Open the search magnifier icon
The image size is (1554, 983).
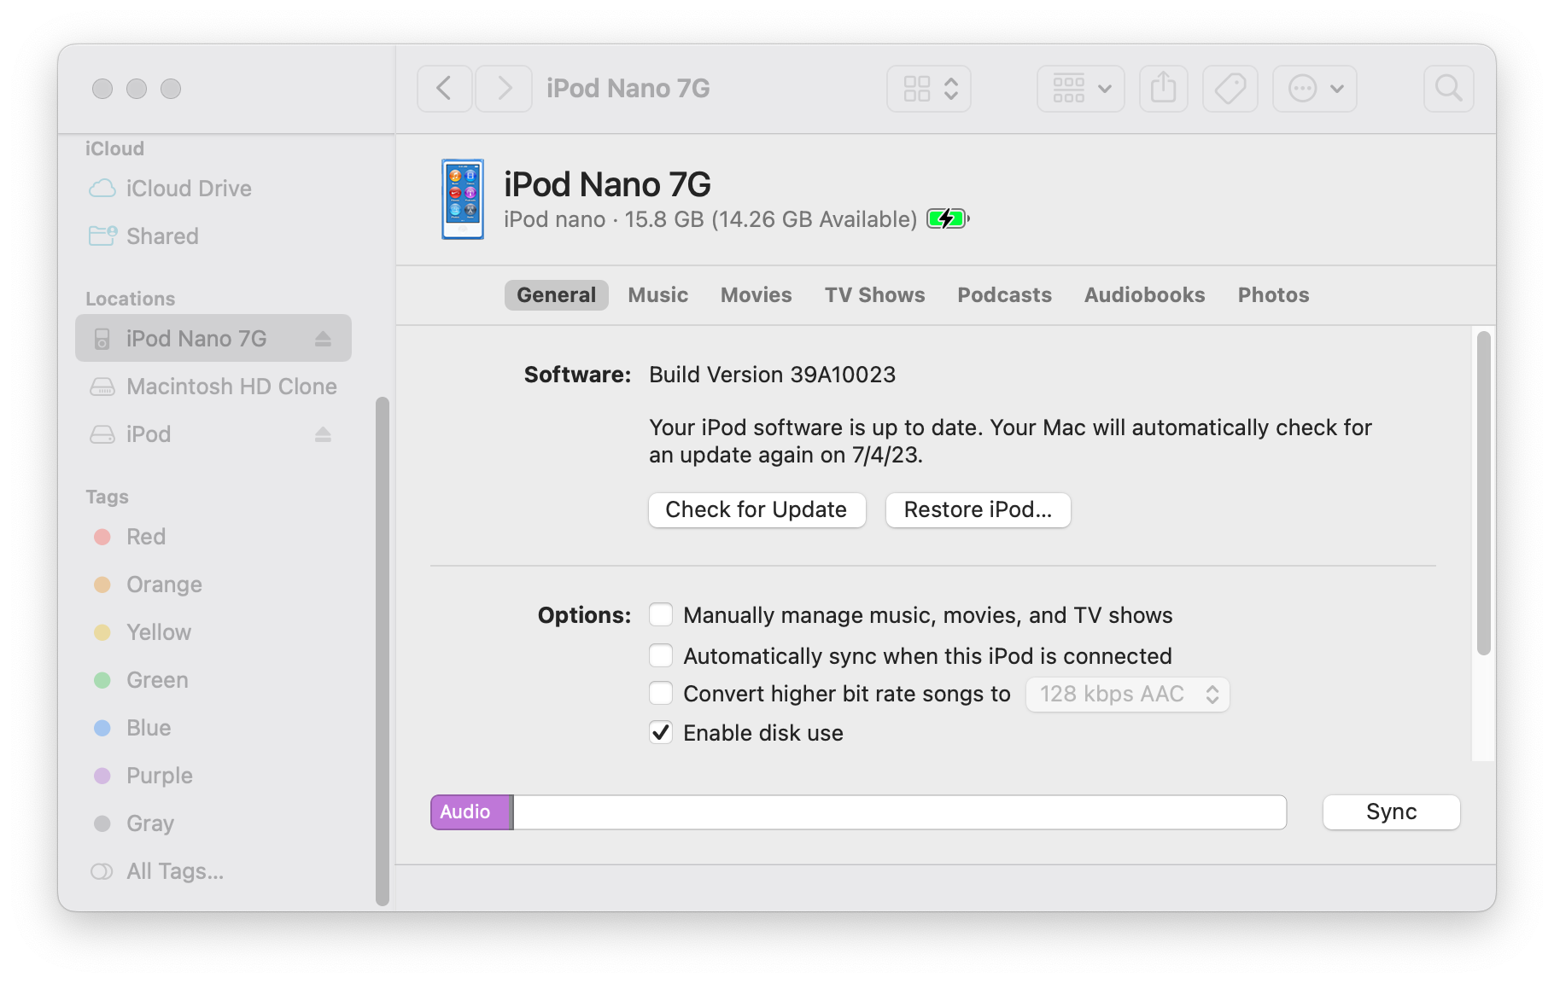click(1448, 88)
